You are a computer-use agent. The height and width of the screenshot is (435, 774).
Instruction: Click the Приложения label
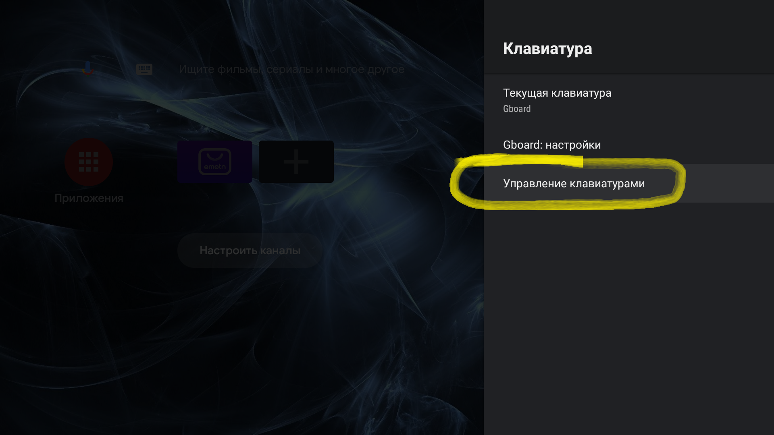pyautogui.click(x=89, y=198)
